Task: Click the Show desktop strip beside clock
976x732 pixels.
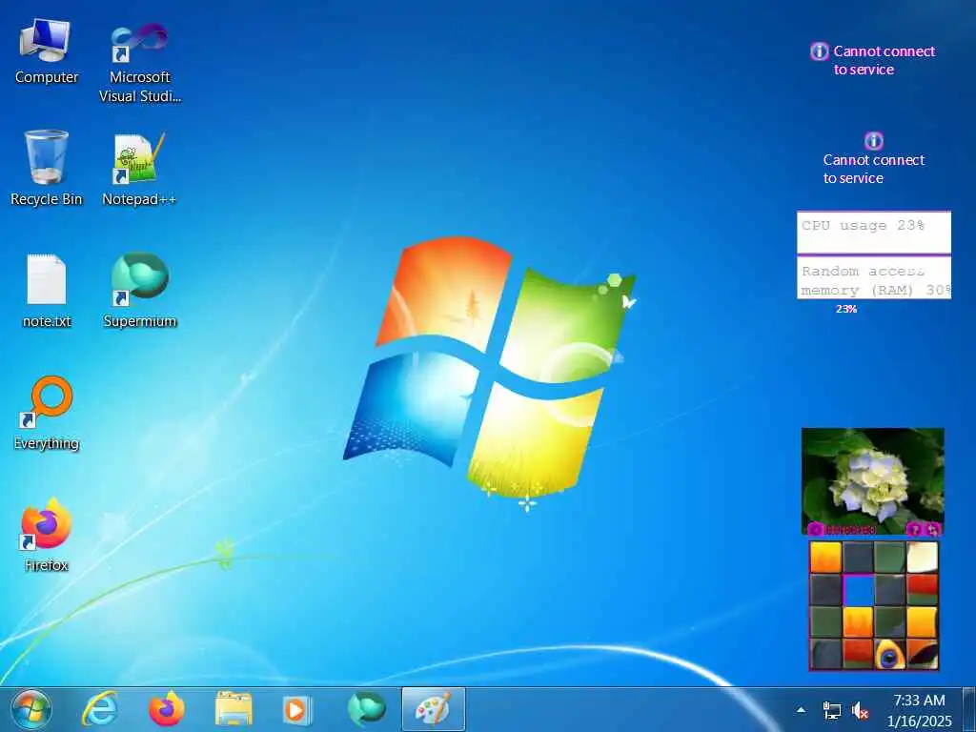Action: coord(969,709)
